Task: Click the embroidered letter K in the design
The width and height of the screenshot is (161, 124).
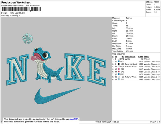Action: (x=75, y=67)
